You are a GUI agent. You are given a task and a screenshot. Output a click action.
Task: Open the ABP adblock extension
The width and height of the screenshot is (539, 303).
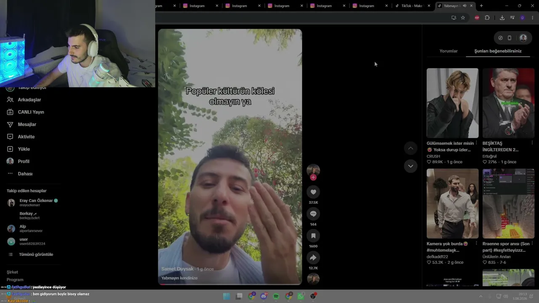click(477, 18)
